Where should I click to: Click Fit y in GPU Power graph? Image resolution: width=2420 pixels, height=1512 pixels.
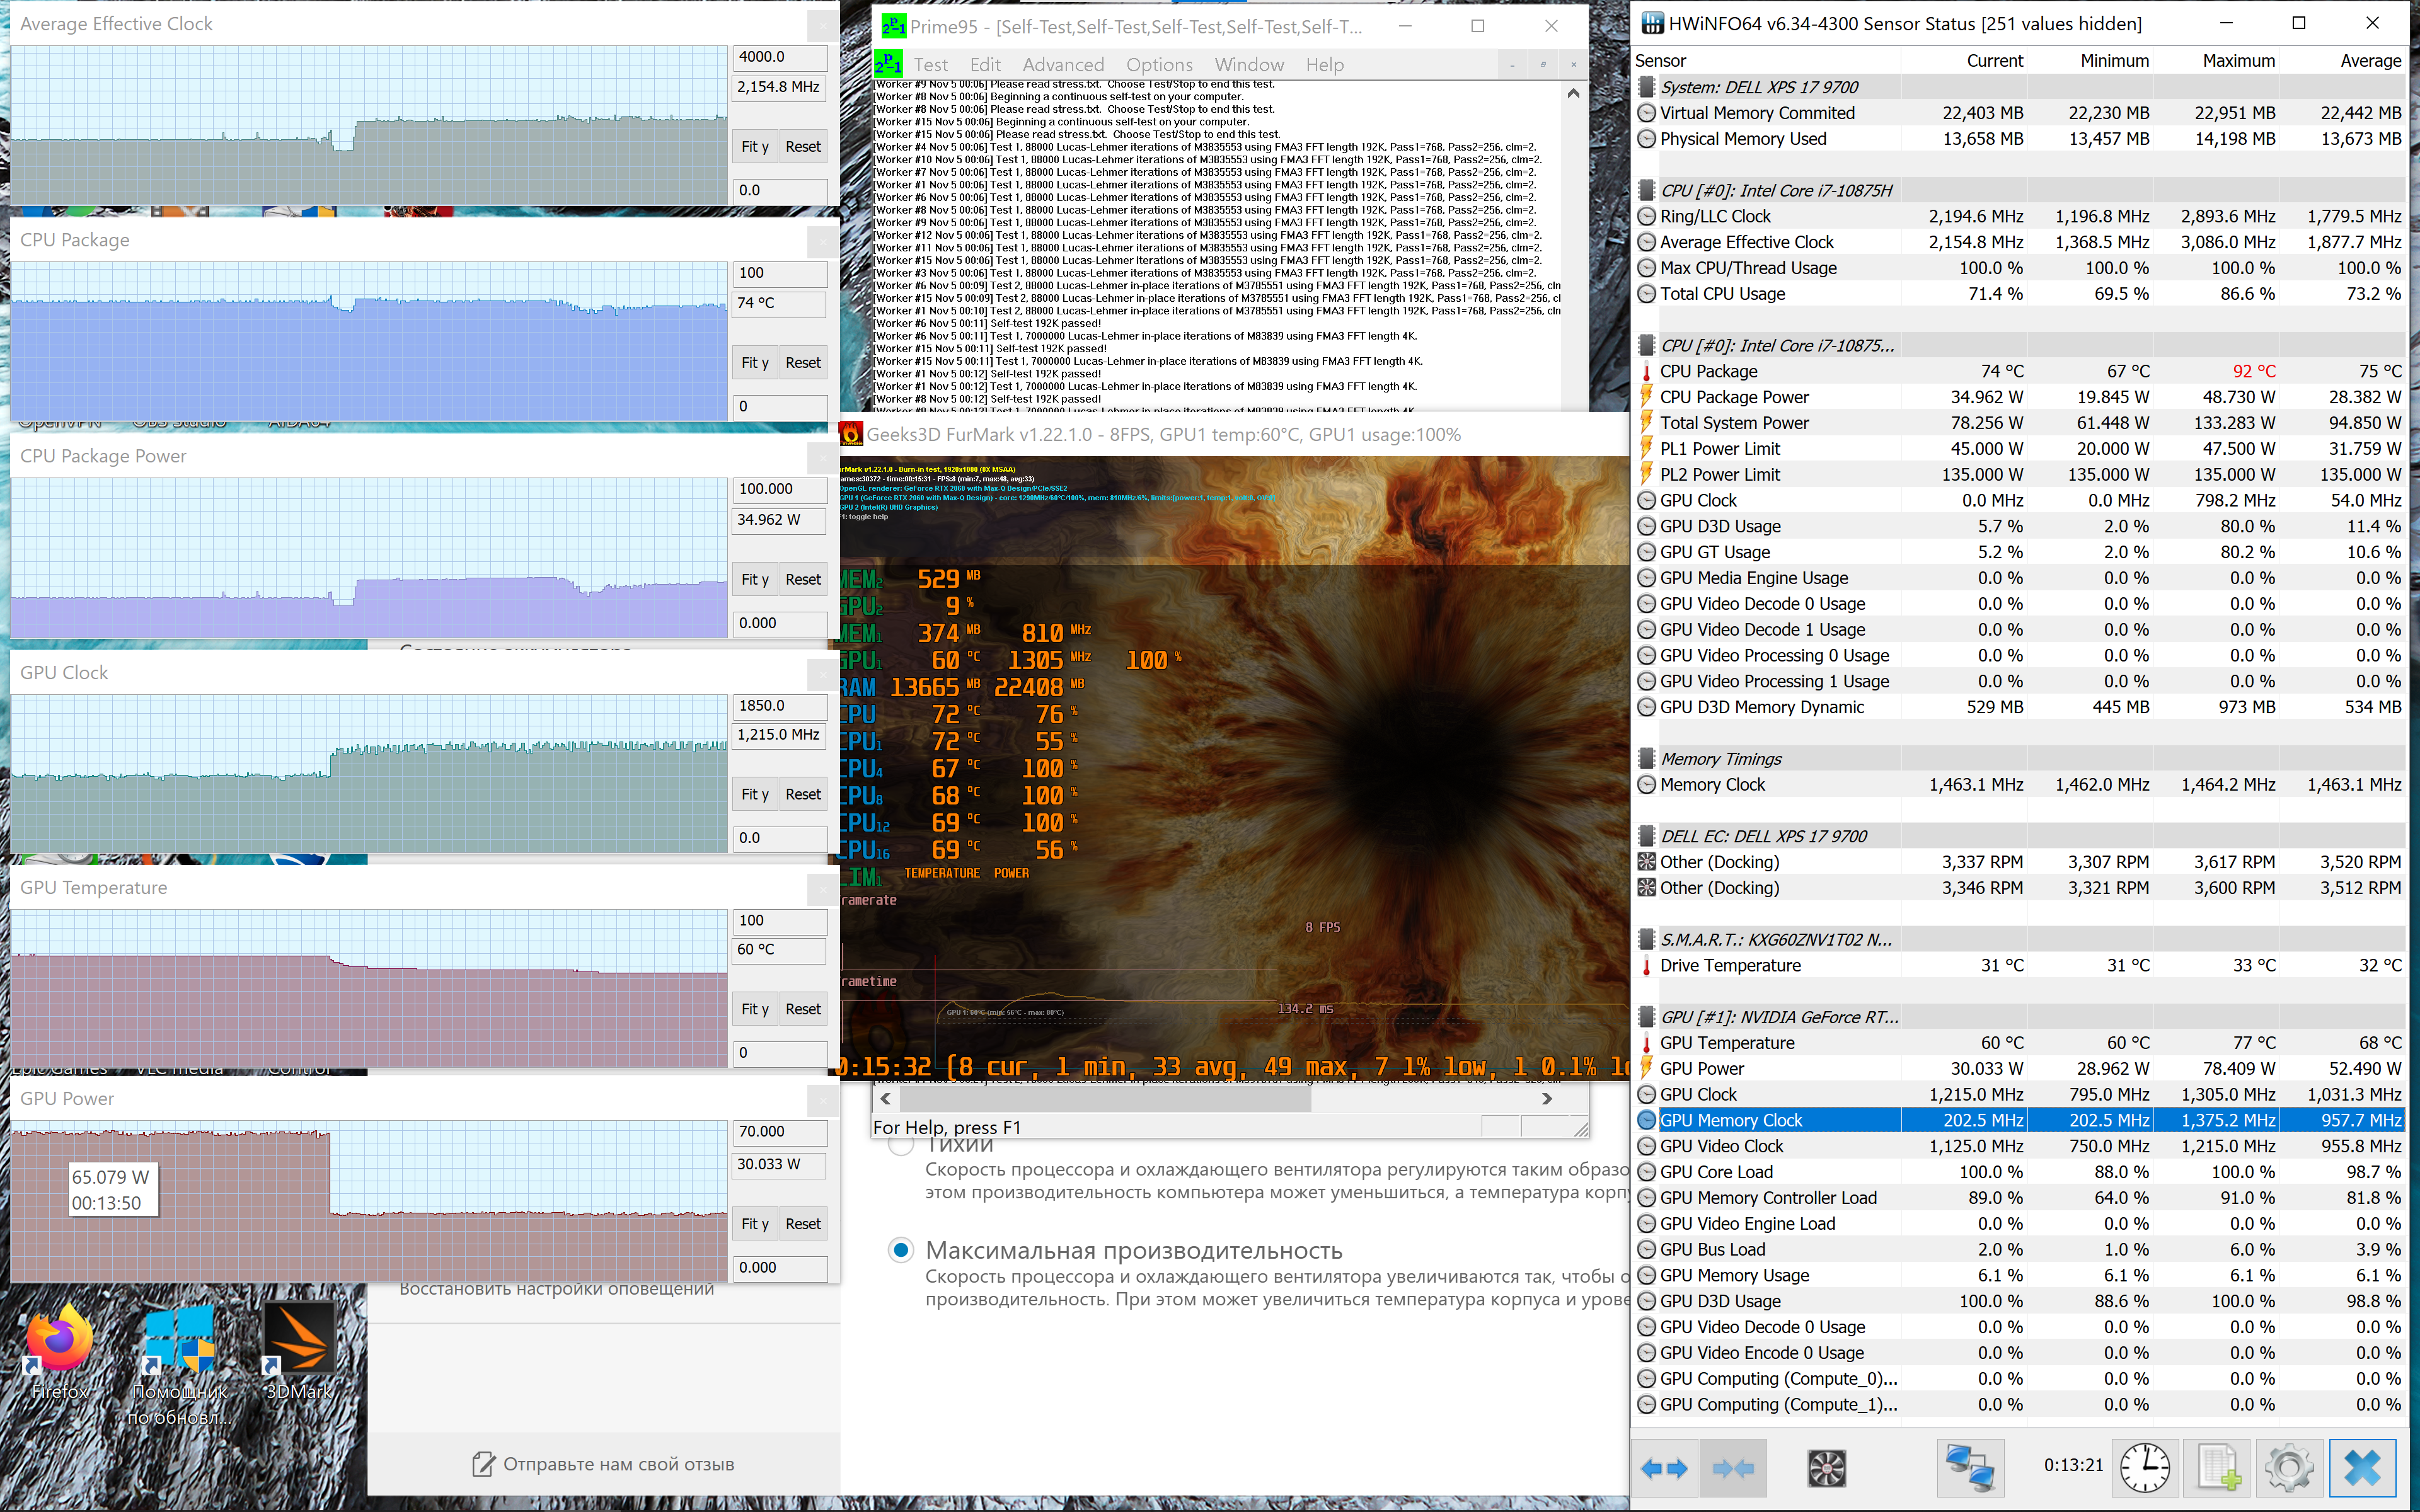click(755, 1224)
